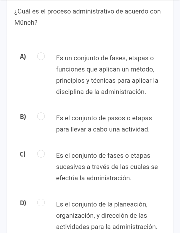Click the text "actividades para la administración."
This screenshot has height=233, width=180.
[x=107, y=227]
